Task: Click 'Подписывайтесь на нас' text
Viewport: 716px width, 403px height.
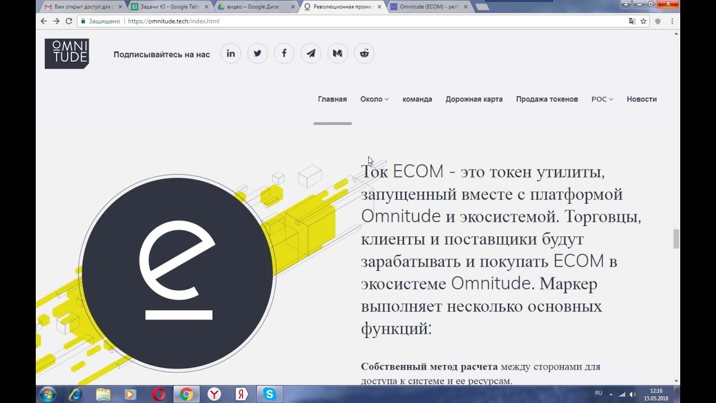Action: click(162, 54)
